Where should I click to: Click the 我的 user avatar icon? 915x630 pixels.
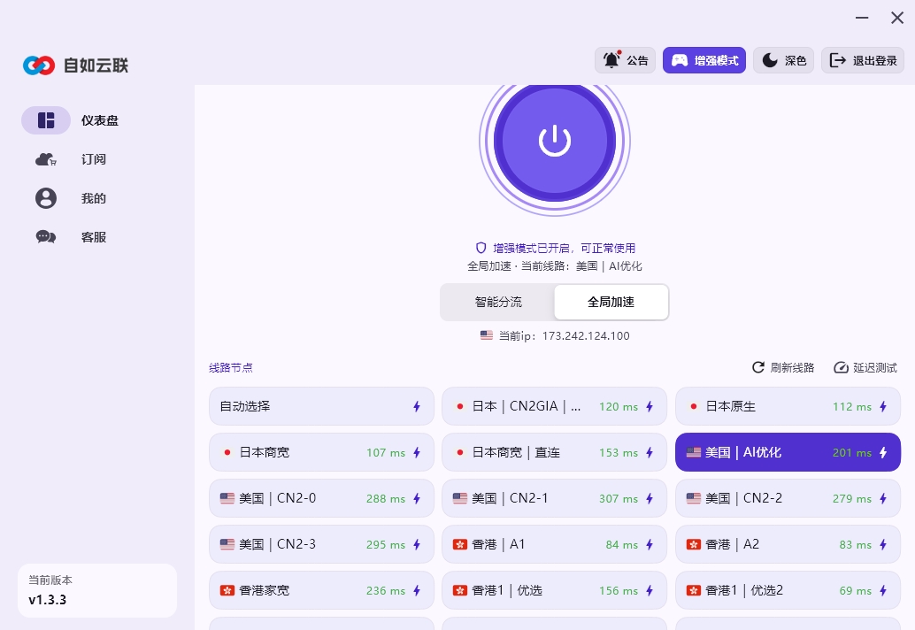point(46,198)
